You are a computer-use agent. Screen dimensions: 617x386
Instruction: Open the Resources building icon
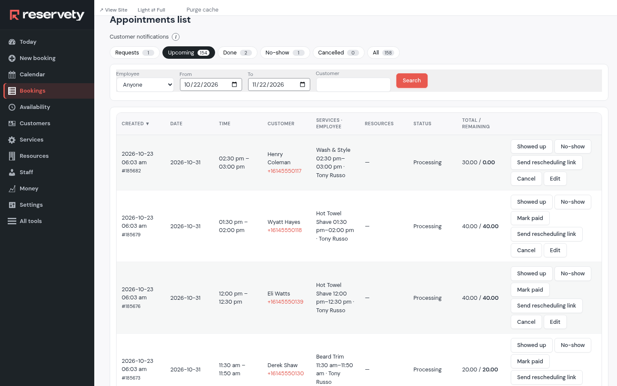point(12,156)
